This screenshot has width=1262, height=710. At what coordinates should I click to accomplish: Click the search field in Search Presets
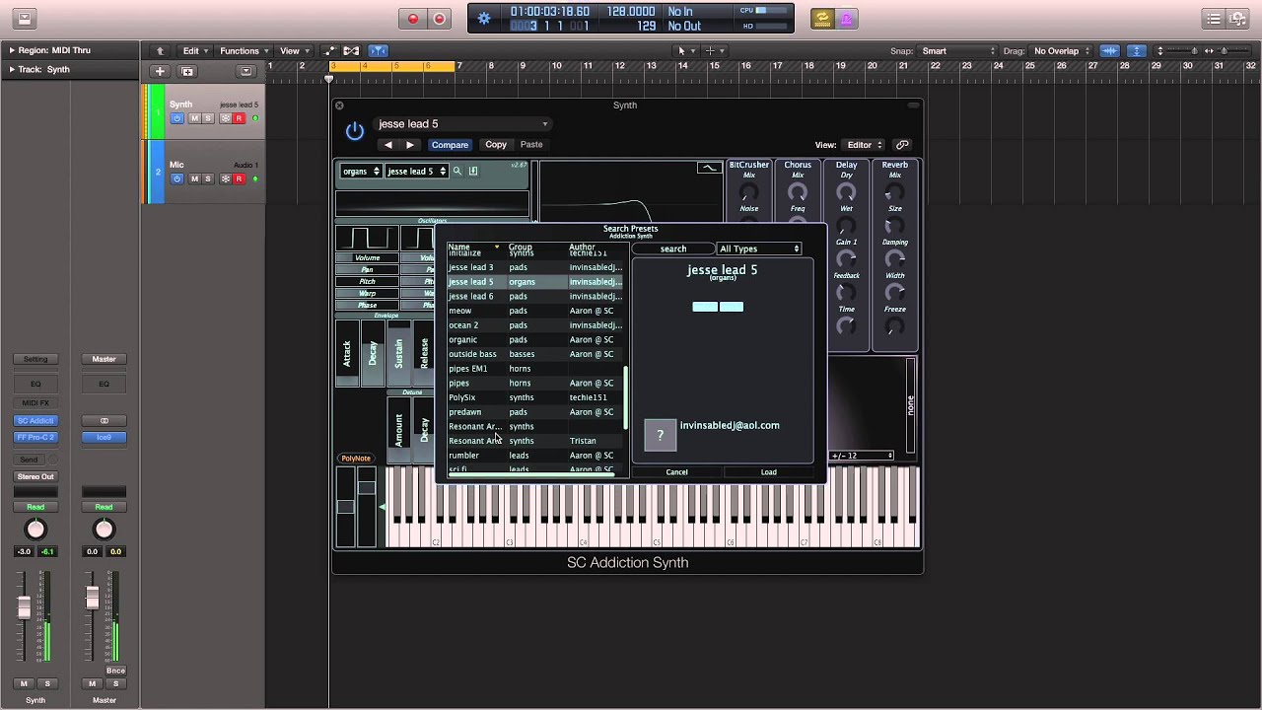pyautogui.click(x=673, y=249)
